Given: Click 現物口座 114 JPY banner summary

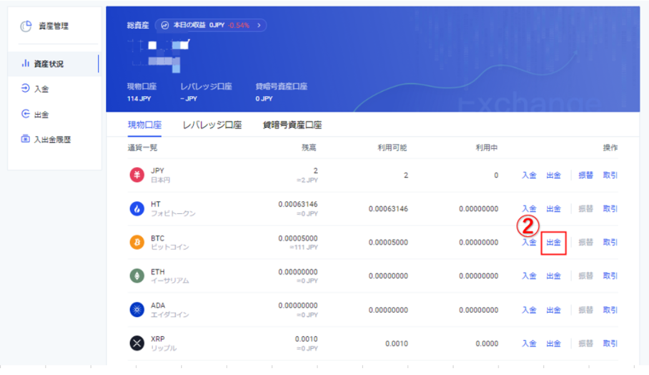Looking at the screenshot, I should click(142, 92).
